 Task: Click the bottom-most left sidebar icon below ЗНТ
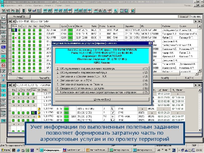3,121
